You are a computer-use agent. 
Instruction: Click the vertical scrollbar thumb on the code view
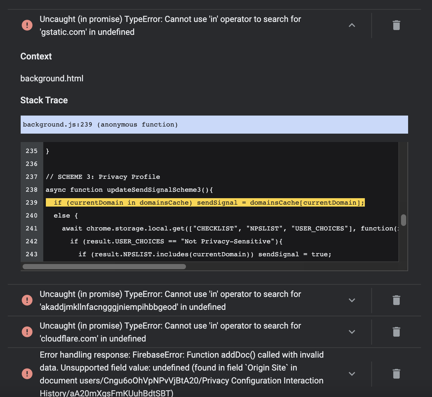403,219
